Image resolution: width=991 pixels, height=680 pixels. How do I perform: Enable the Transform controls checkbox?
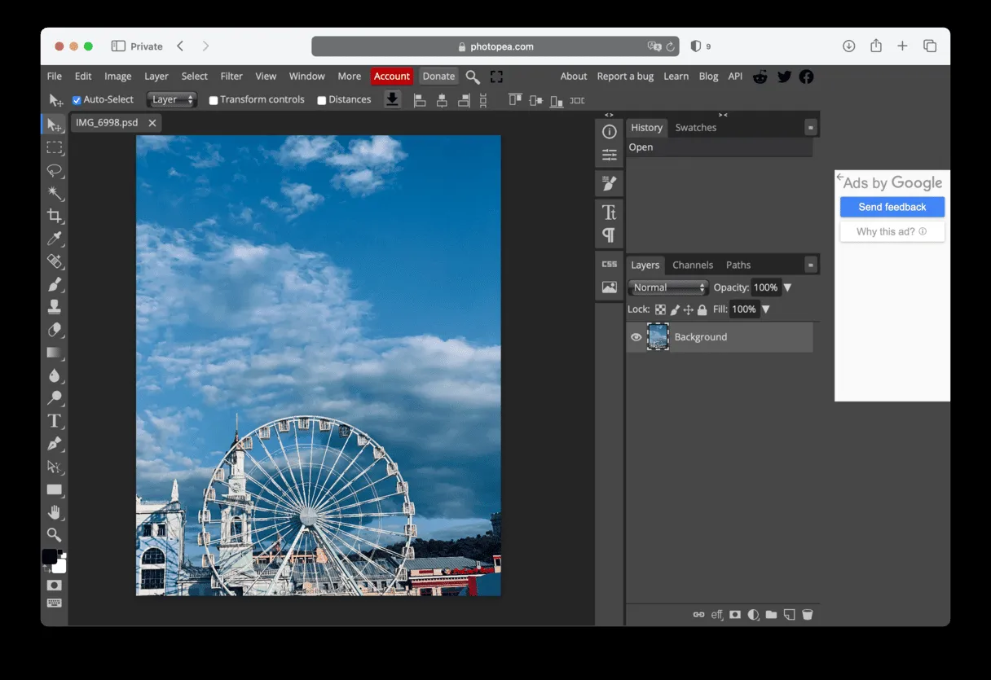coord(214,100)
